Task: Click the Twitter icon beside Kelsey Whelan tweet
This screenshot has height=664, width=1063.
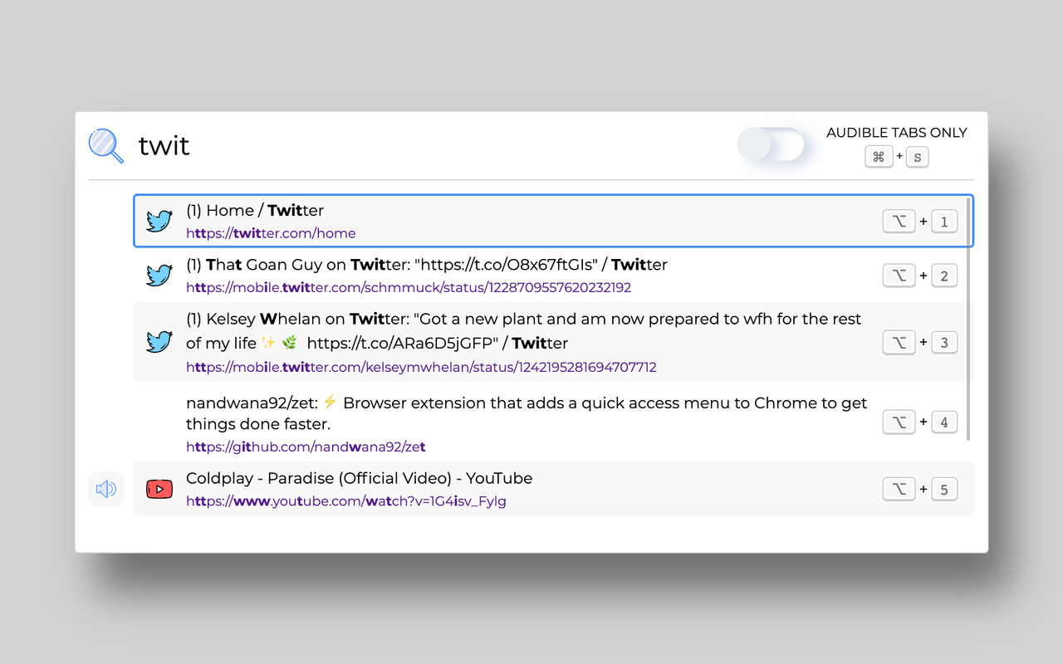Action: [159, 342]
